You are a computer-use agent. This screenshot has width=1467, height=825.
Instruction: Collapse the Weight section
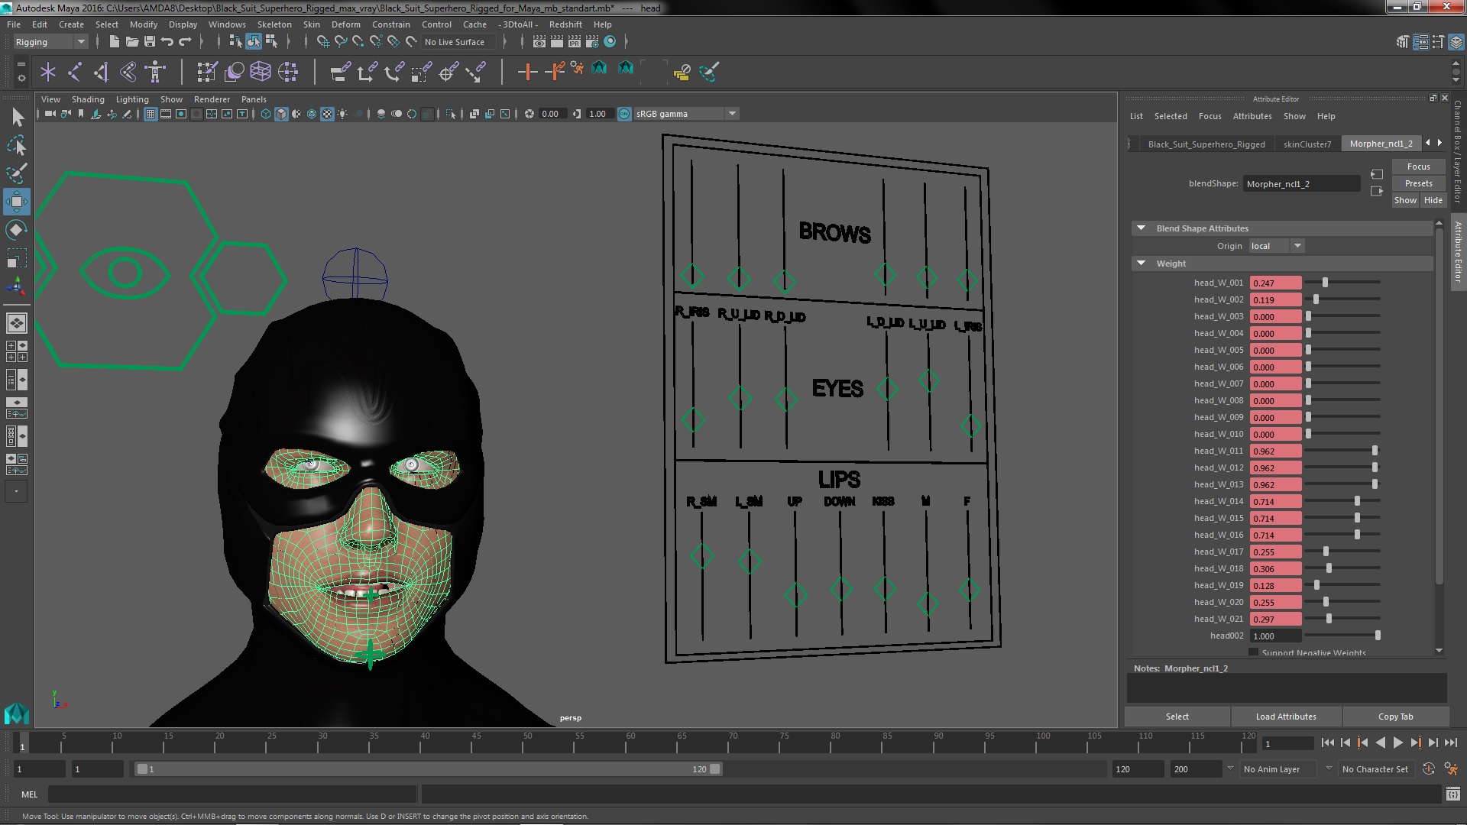pyautogui.click(x=1141, y=264)
